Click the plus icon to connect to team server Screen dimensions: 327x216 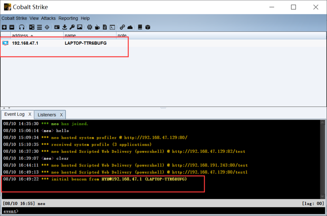point(4,27)
